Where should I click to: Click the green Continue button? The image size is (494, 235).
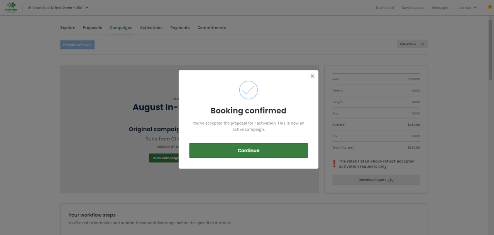(248, 150)
